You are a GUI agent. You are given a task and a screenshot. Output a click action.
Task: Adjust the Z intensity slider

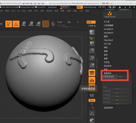[x=92, y=26]
